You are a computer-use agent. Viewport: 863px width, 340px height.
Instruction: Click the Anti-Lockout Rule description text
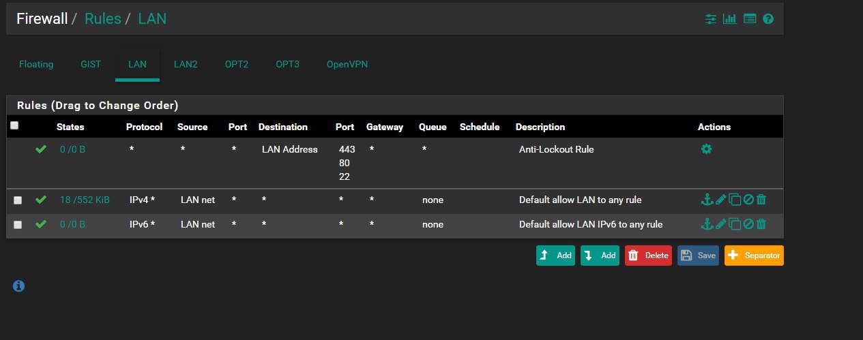(556, 149)
